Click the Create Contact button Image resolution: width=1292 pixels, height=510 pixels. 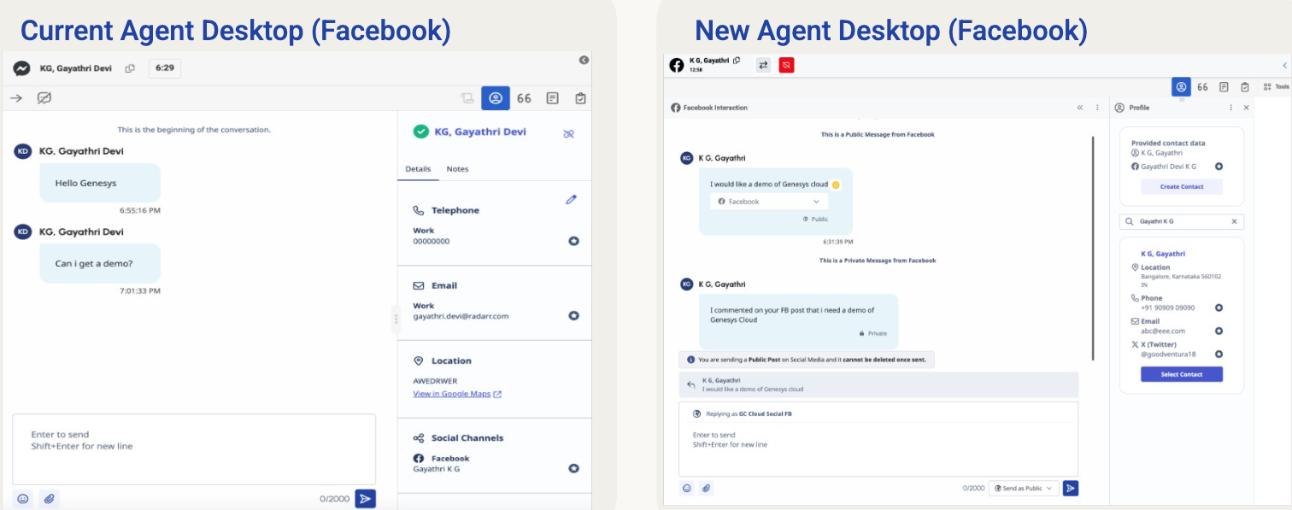click(1181, 186)
